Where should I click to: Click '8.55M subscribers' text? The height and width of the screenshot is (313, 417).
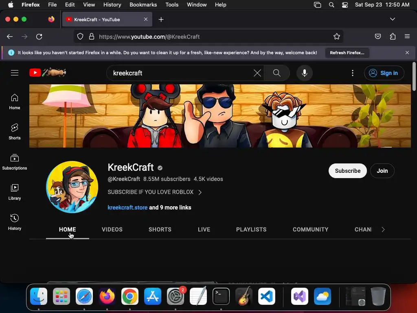click(167, 179)
